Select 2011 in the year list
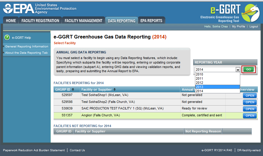The width and height of the screenshot is (263, 156). point(217,78)
